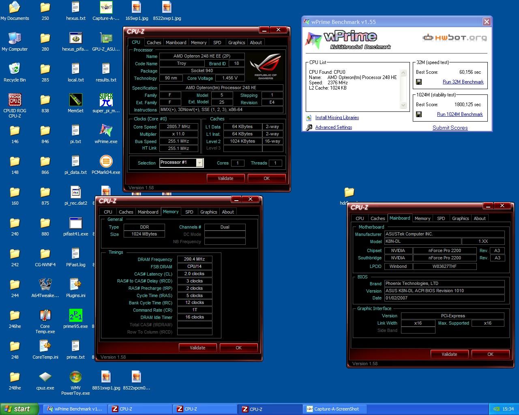Open 165wp1.jpg image file
The width and height of the screenshot is (519, 415).
[137, 8]
